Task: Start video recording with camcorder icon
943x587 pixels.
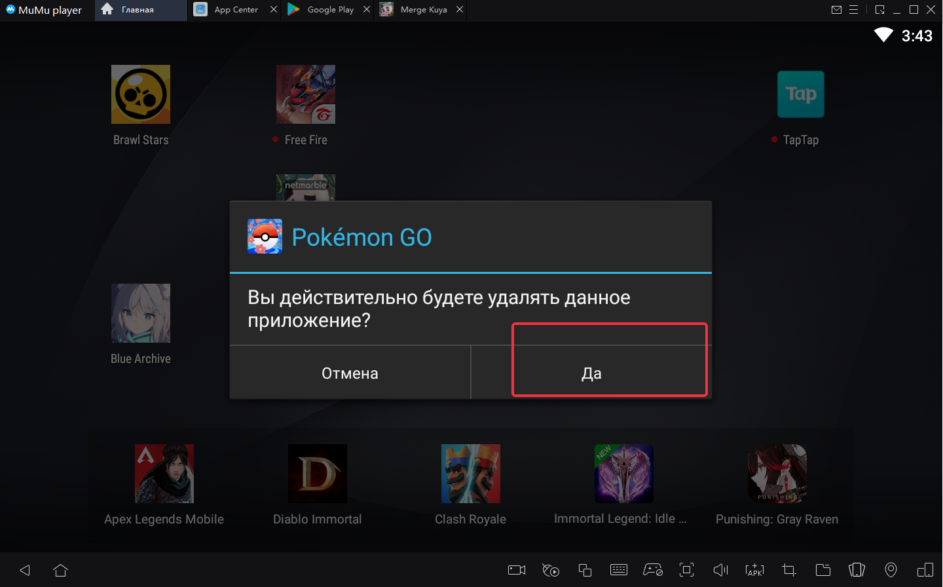Action: point(517,570)
